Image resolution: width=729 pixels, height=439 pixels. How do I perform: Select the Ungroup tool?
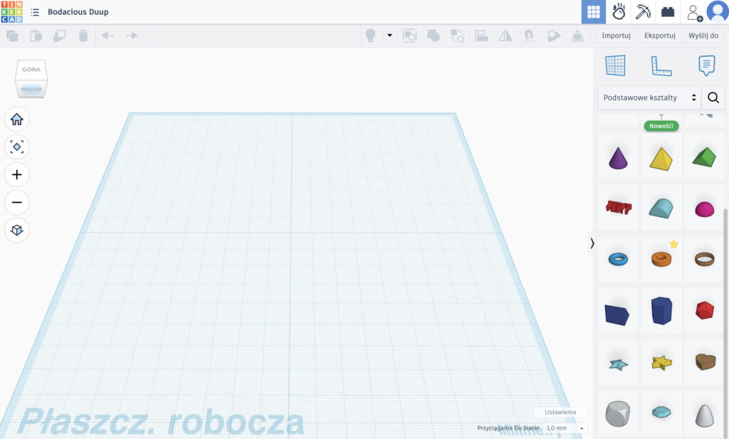point(458,35)
